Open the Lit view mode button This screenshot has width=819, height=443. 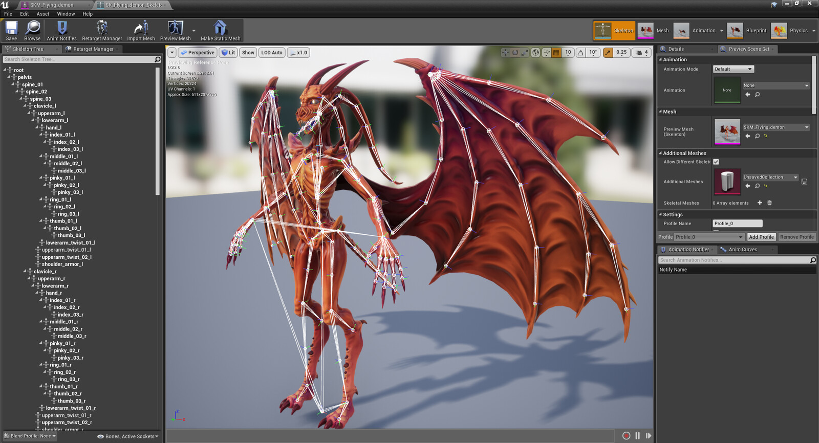click(x=228, y=53)
